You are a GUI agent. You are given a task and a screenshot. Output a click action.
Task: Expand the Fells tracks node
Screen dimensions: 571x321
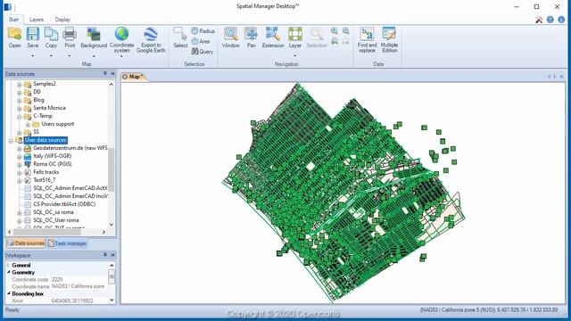20,172
